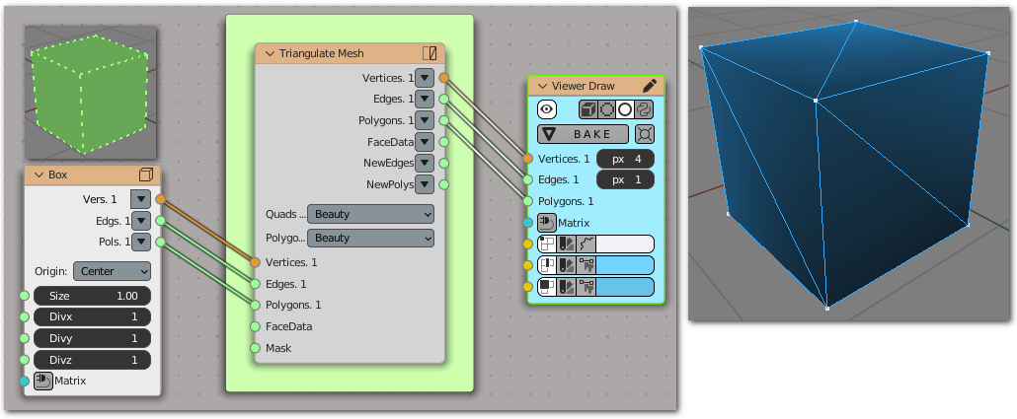Open the Quads method Beauty dropdown

click(x=370, y=214)
